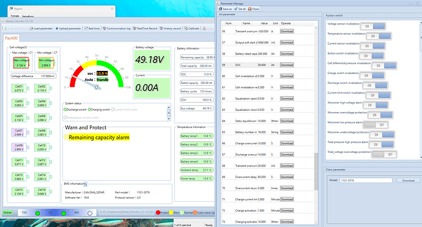This screenshot has width=422, height=227.
Task: Click the Model input field 1101-SP76
Action: tap(366, 180)
